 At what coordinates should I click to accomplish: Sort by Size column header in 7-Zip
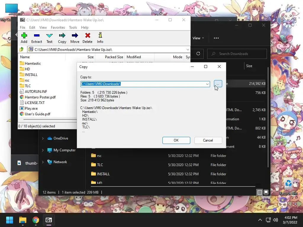coord(80,57)
